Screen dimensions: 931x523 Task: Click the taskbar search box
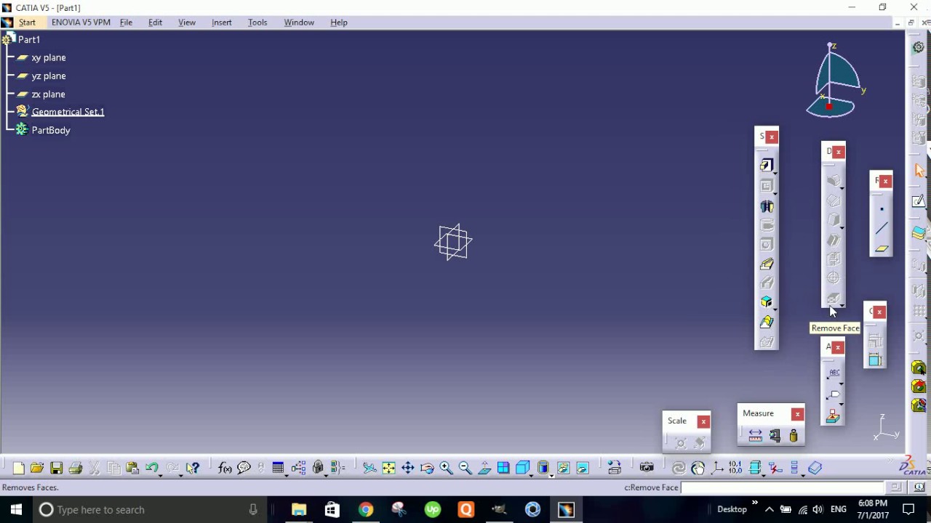coord(150,510)
